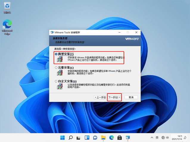Choose the 自定义安装 (Custom) radio option

pos(56,81)
